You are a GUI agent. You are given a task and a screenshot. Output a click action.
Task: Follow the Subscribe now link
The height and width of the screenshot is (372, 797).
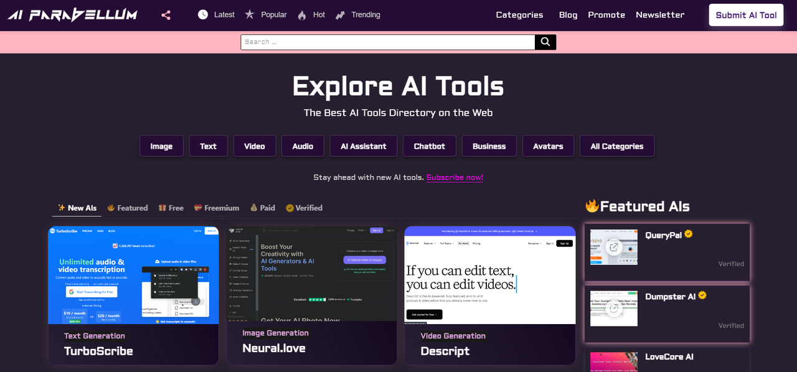(x=455, y=177)
